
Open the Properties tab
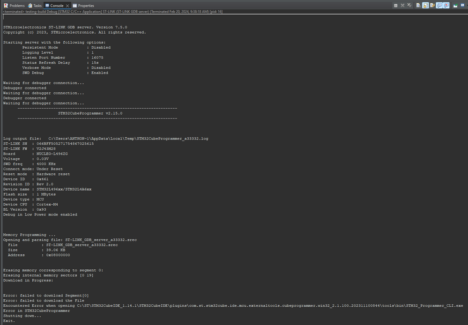(86, 6)
